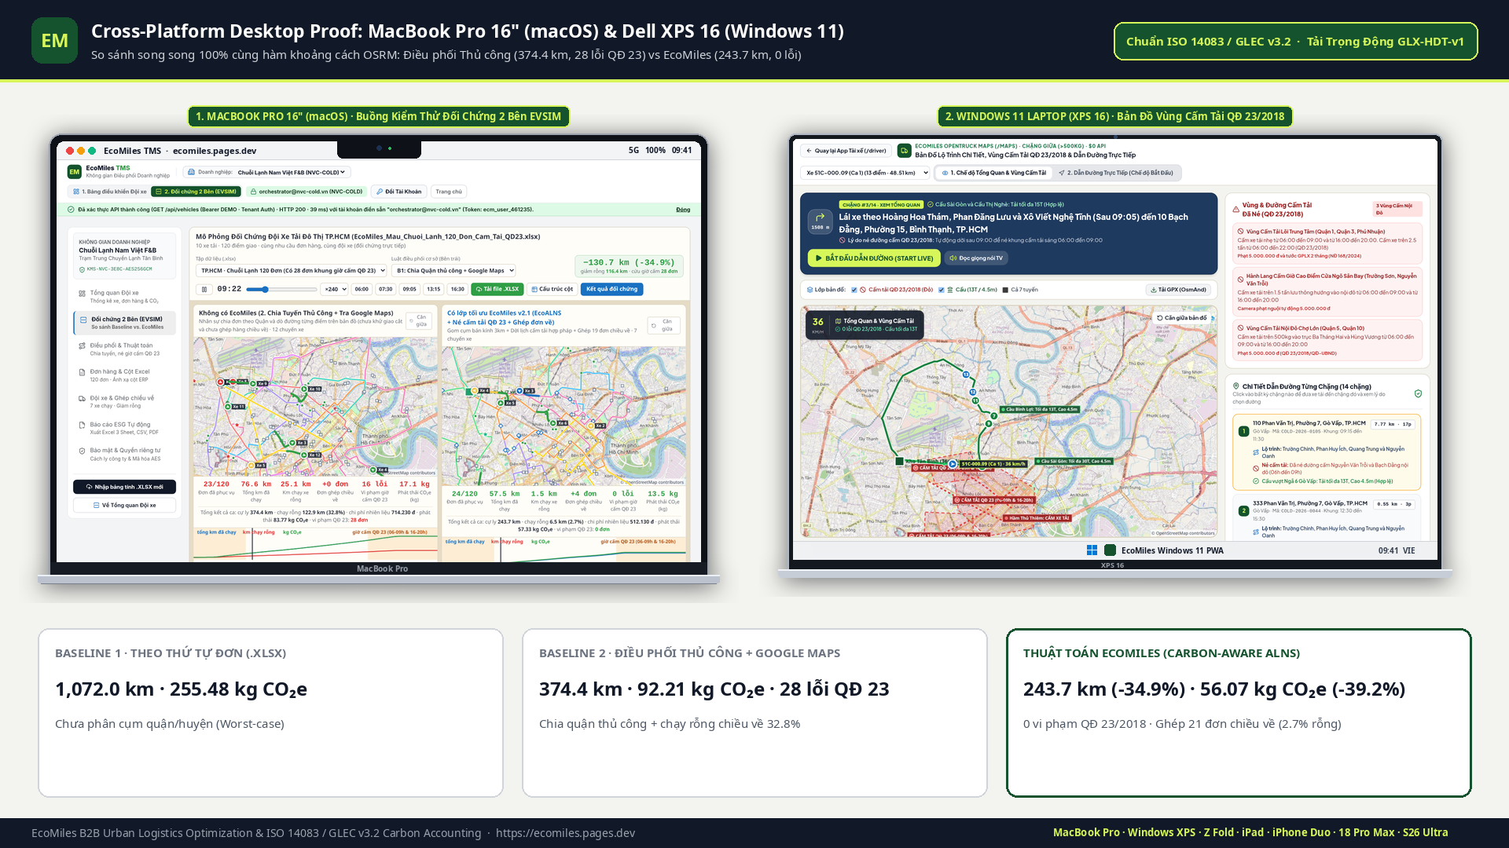Click Quay lại App Tài xế (/driver) button

(x=845, y=151)
